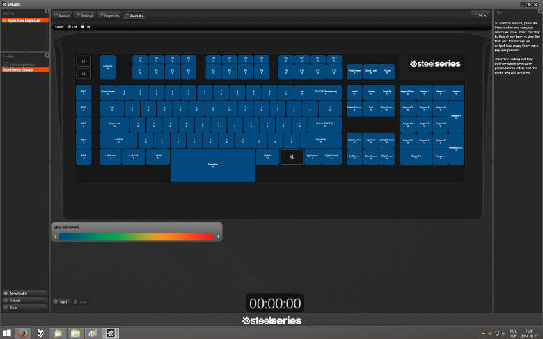The image size is (543, 339).
Task: Click the Right Shift key on map
Action: 321,140
